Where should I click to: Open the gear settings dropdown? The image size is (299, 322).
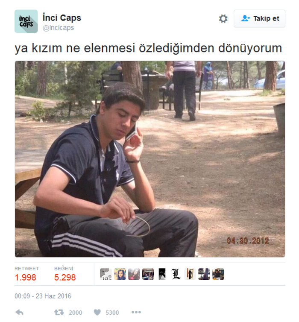point(223,19)
